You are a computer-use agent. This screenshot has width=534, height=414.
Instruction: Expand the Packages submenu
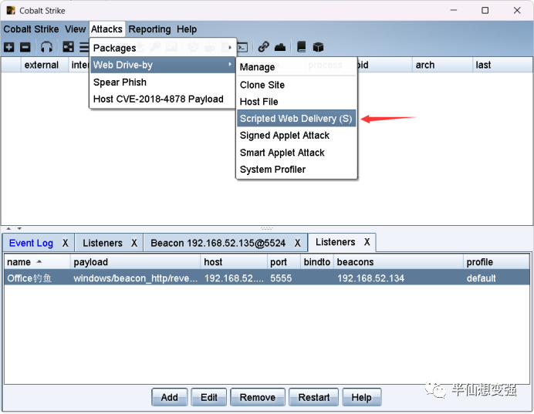163,48
